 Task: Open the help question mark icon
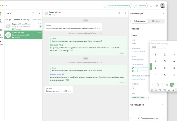(151, 5)
